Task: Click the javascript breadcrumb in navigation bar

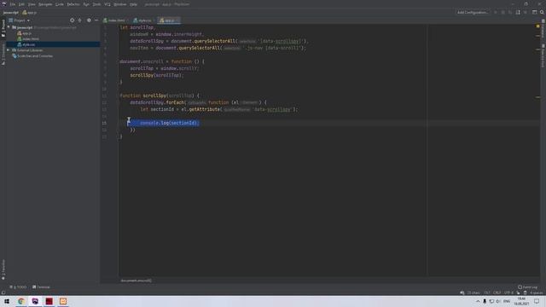Action: 10,13
